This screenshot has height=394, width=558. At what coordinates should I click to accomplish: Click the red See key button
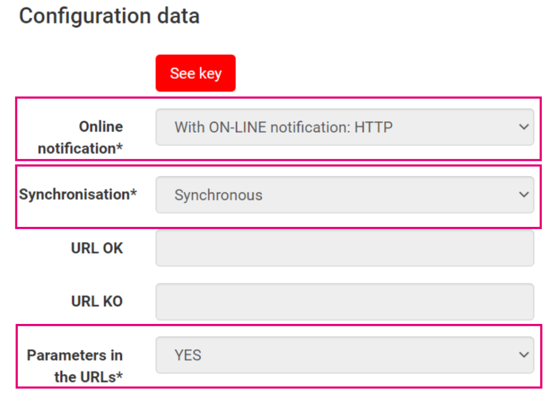click(196, 73)
